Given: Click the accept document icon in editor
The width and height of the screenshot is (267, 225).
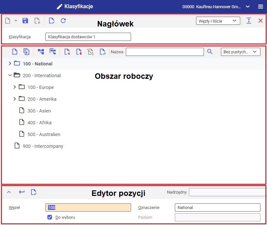Looking at the screenshot, I should tap(34, 192).
